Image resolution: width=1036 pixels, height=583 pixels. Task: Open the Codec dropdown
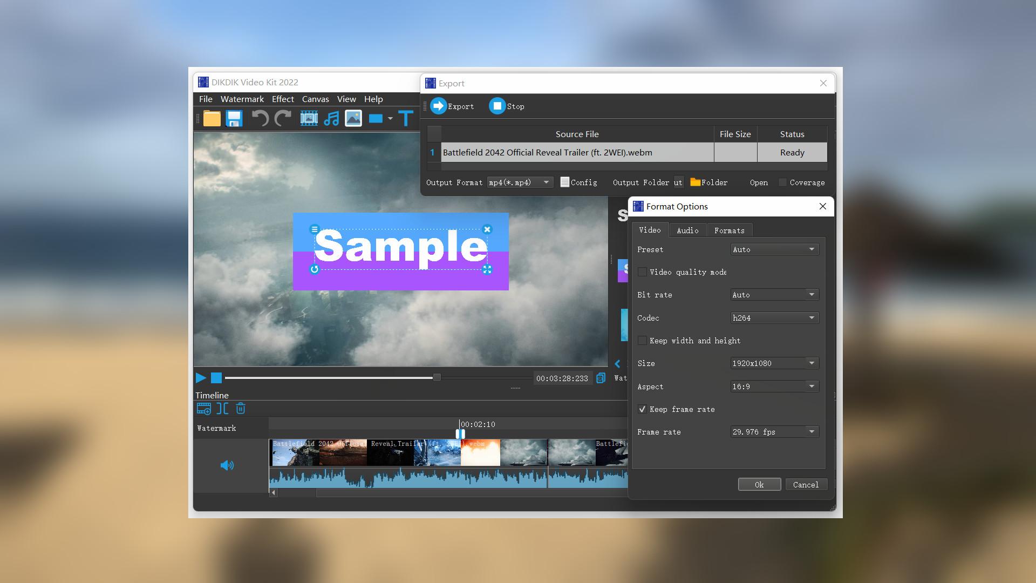point(812,317)
